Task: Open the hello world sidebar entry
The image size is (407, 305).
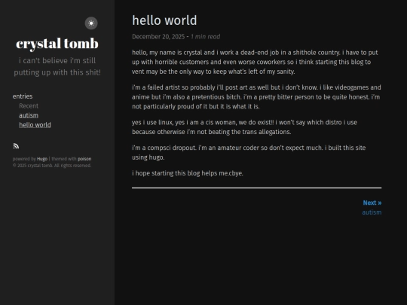Action: click(35, 125)
